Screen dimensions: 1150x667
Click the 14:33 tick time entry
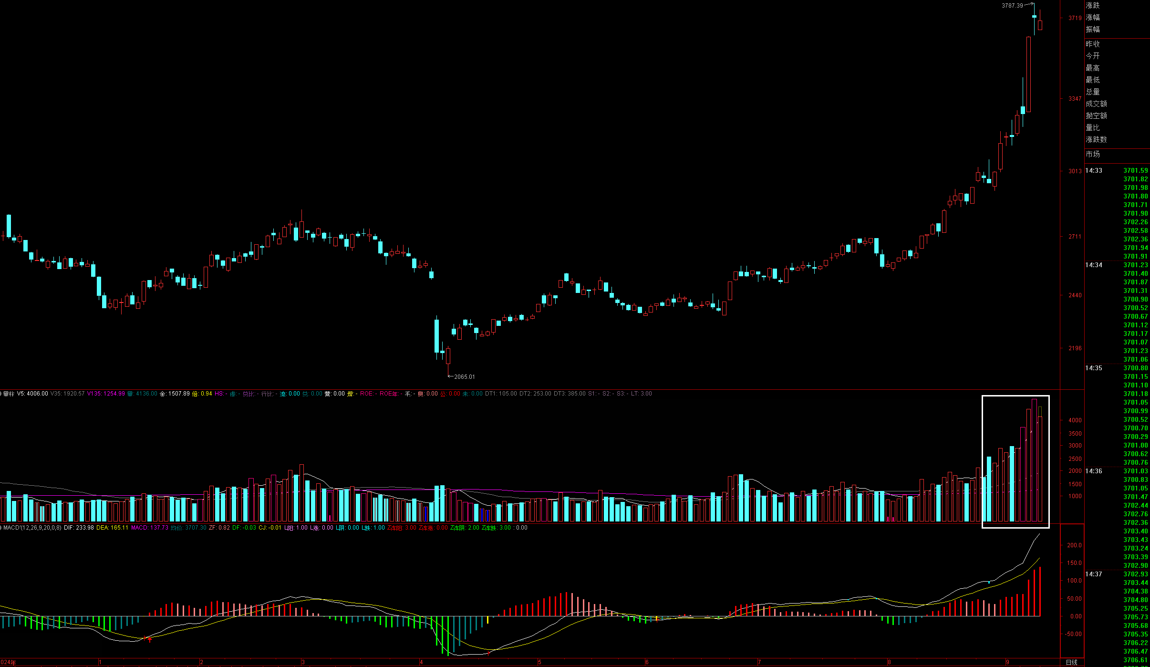pyautogui.click(x=1094, y=170)
